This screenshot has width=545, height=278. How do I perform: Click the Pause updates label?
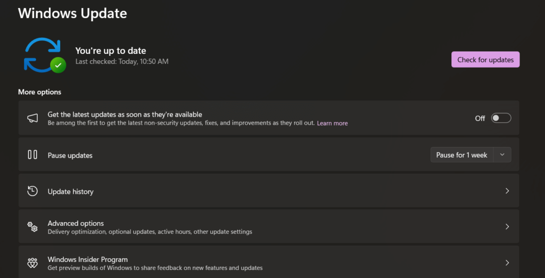click(x=70, y=156)
